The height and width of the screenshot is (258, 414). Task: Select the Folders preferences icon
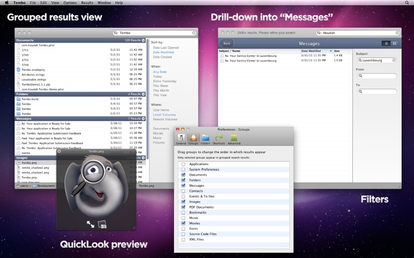(x=205, y=139)
